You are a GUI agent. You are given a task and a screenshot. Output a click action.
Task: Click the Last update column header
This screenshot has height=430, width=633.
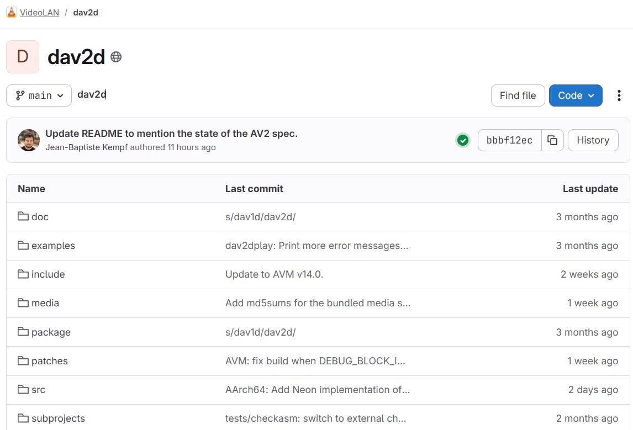[590, 189]
